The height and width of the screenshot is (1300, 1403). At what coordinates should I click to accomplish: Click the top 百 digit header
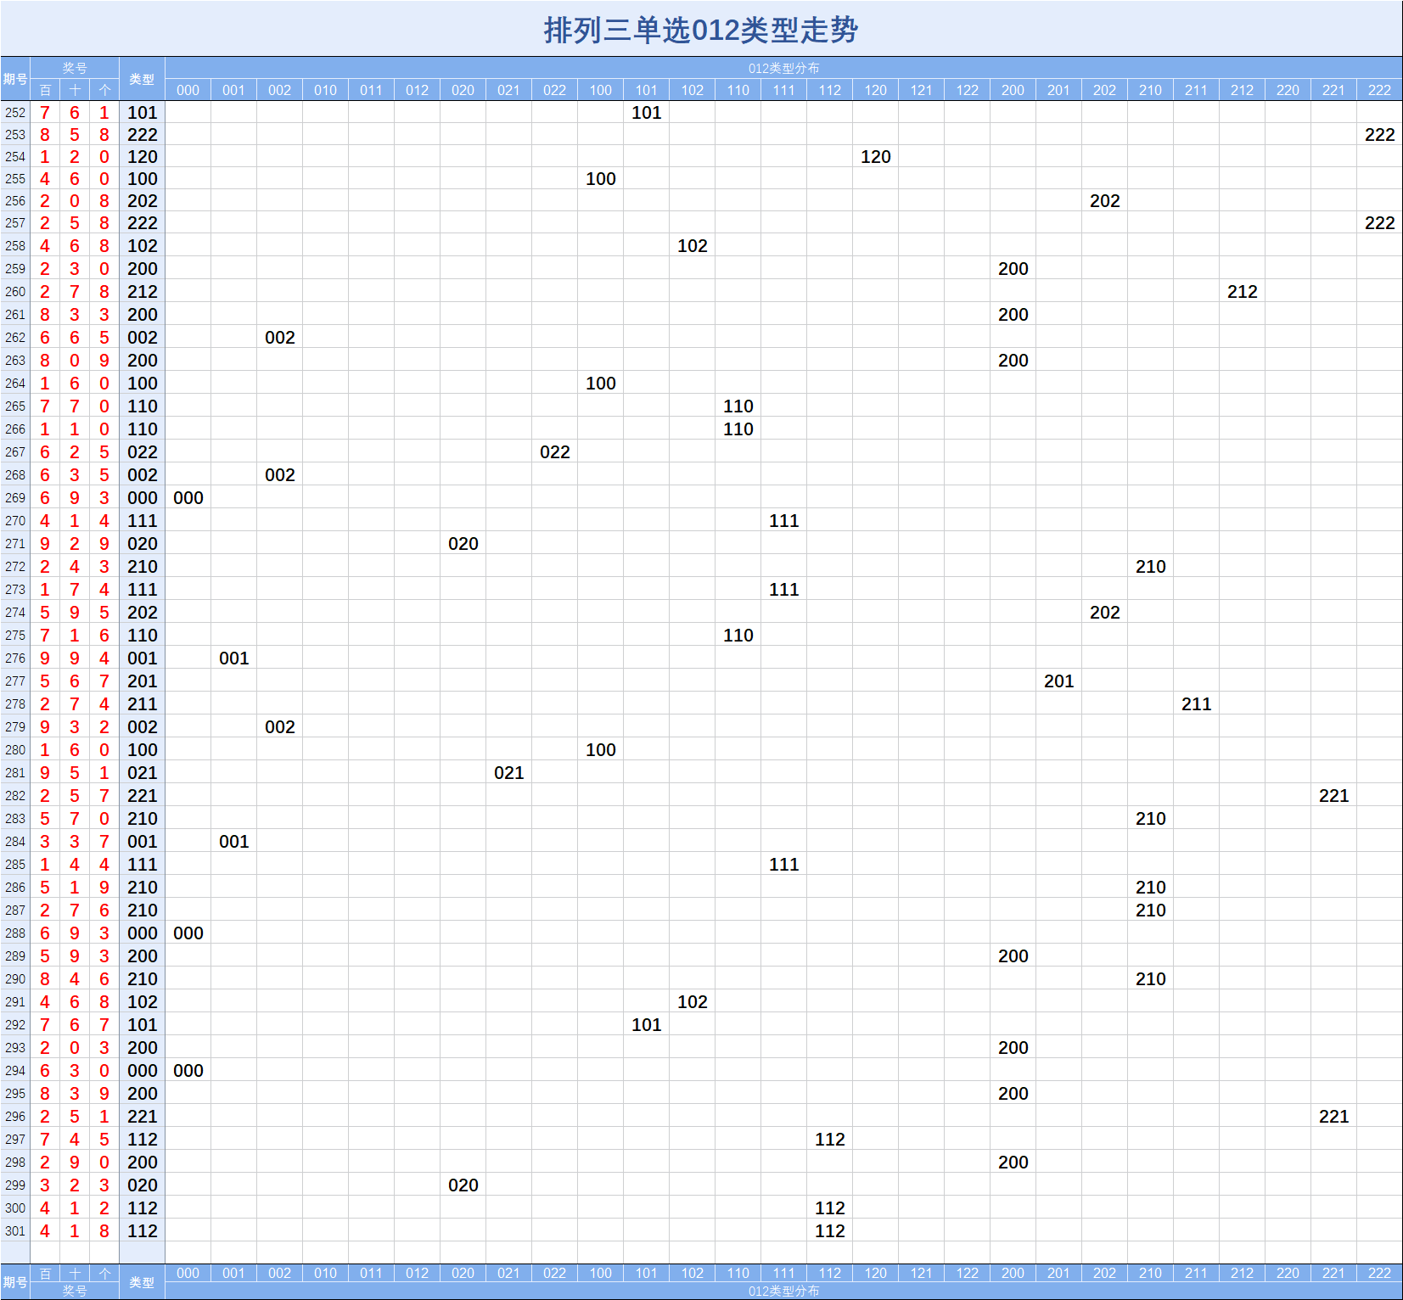[45, 90]
